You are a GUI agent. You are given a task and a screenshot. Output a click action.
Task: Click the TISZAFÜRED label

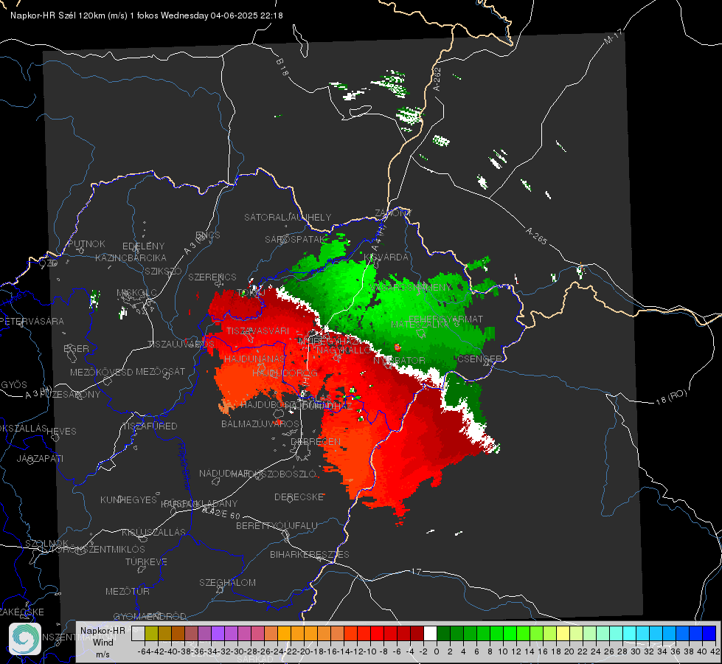150,426
